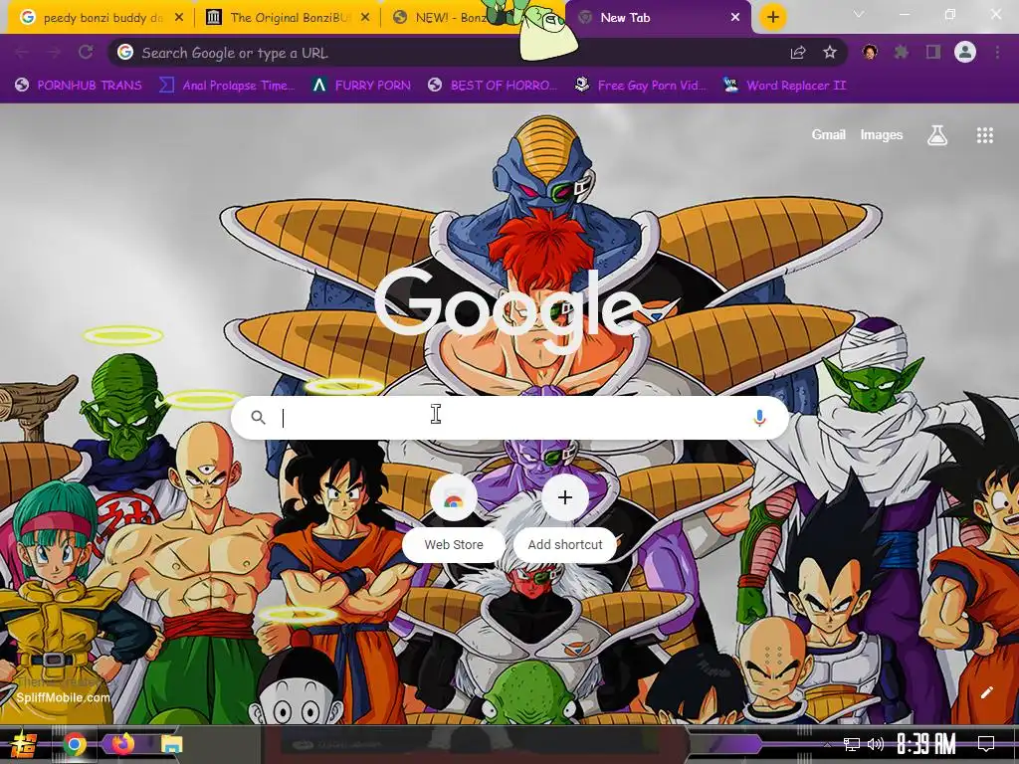This screenshot has height=764, width=1019.
Task: Click the forward navigation arrow
Action: pyautogui.click(x=54, y=53)
